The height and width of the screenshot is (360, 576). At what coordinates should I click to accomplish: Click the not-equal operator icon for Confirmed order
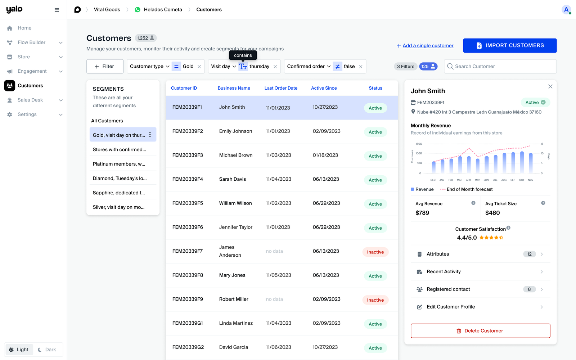coord(337,67)
